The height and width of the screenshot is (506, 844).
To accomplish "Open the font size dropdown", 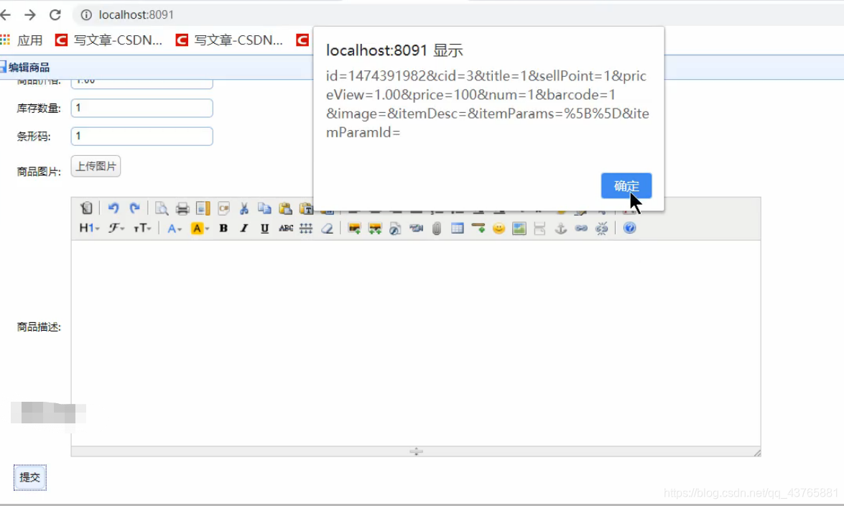I will point(143,229).
